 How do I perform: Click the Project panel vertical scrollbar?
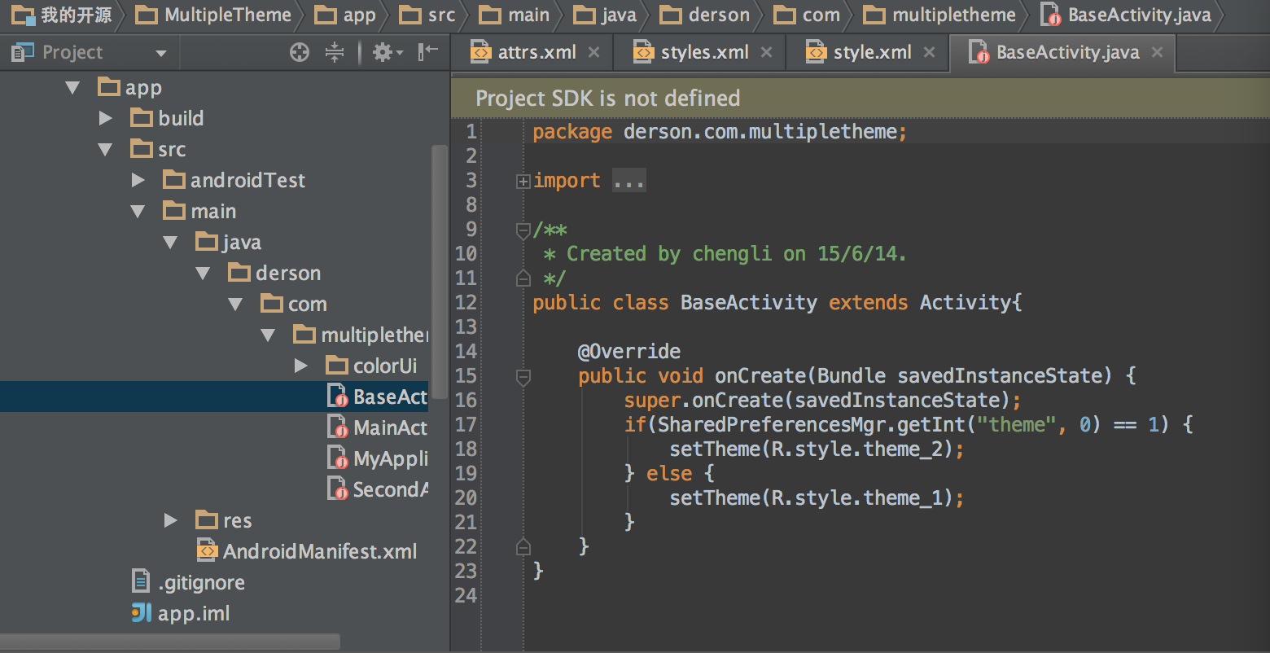tap(440, 272)
